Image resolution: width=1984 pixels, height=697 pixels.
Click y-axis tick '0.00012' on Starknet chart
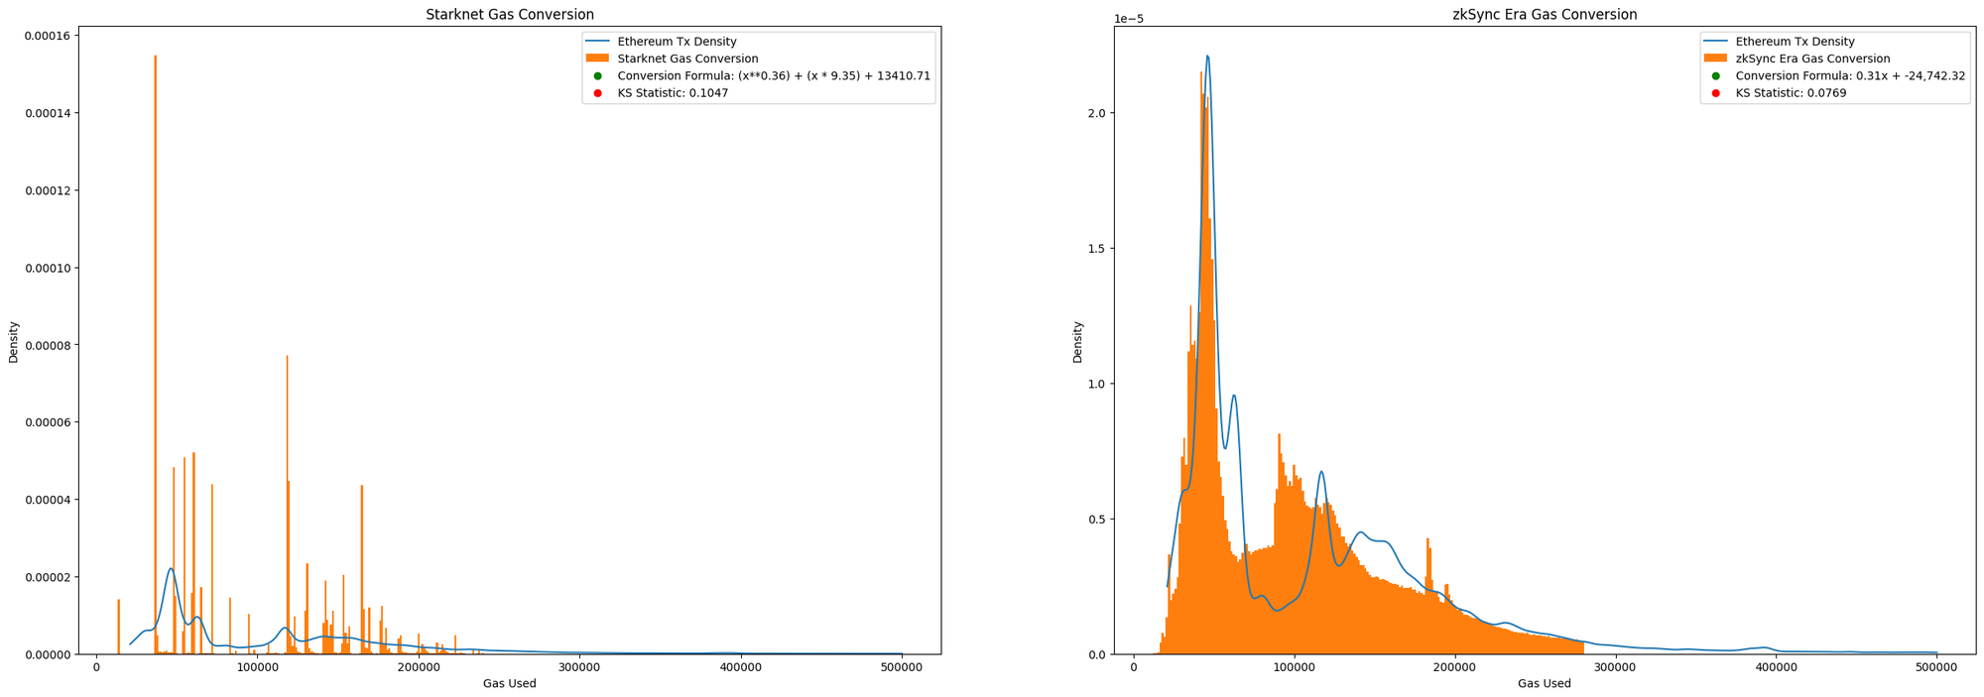[x=47, y=190]
